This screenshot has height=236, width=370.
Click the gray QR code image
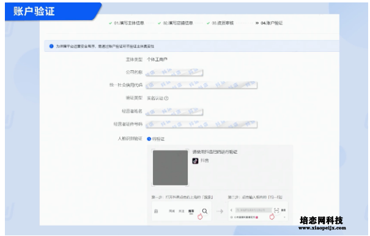(170, 168)
